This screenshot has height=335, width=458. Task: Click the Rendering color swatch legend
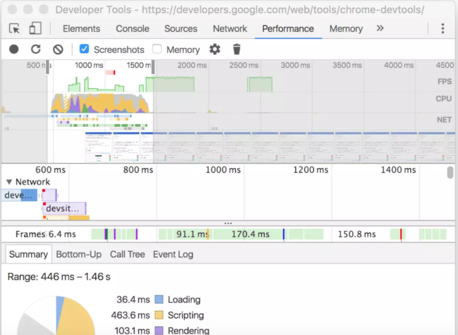click(x=159, y=331)
